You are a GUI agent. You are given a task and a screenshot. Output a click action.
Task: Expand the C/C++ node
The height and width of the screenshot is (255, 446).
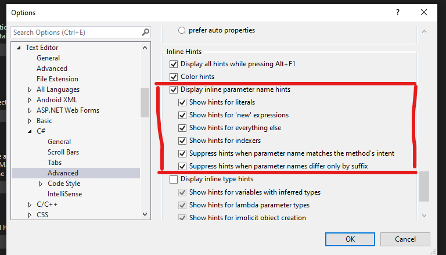point(30,204)
